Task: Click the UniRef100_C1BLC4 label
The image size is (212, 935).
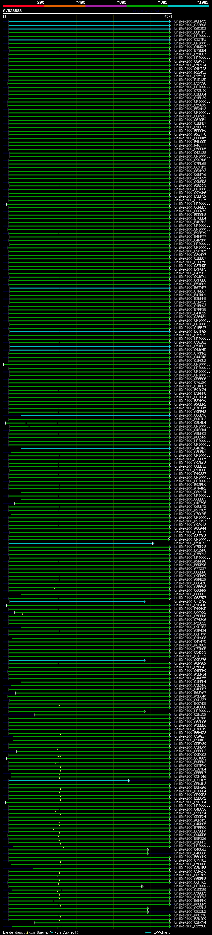Action: pyautogui.click(x=190, y=95)
